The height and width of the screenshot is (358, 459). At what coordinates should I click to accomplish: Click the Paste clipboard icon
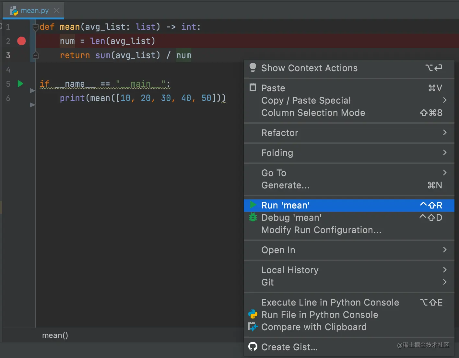pyautogui.click(x=253, y=88)
